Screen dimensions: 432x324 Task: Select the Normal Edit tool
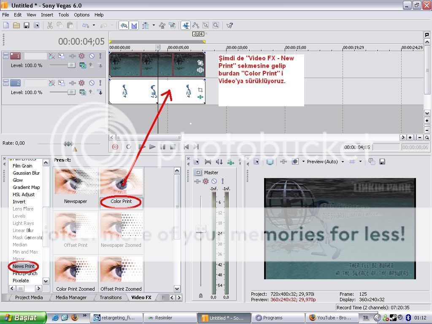[x=186, y=26]
